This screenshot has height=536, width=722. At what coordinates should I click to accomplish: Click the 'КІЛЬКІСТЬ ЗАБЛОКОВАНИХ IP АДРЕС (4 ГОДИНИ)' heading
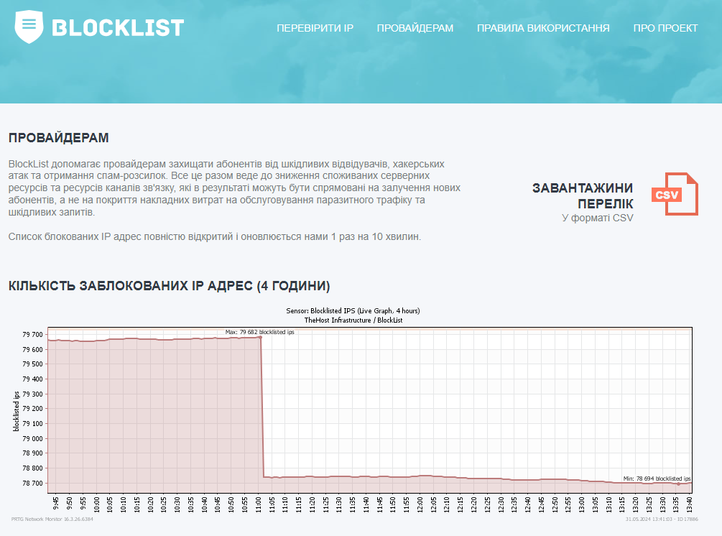click(x=169, y=286)
